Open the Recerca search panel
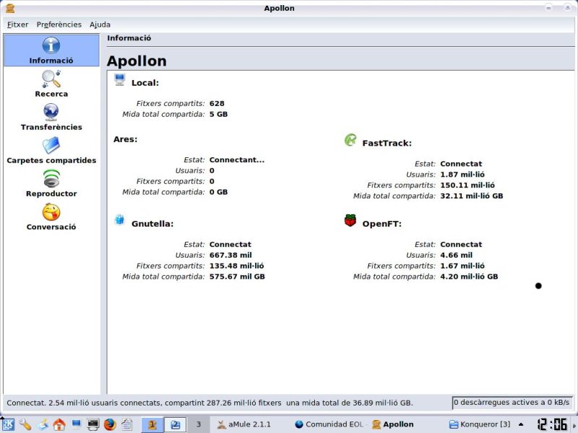Screen dimensions: 578x433 (51, 84)
